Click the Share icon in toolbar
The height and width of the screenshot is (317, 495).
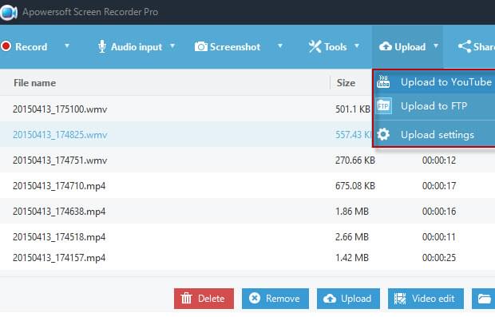(x=465, y=46)
